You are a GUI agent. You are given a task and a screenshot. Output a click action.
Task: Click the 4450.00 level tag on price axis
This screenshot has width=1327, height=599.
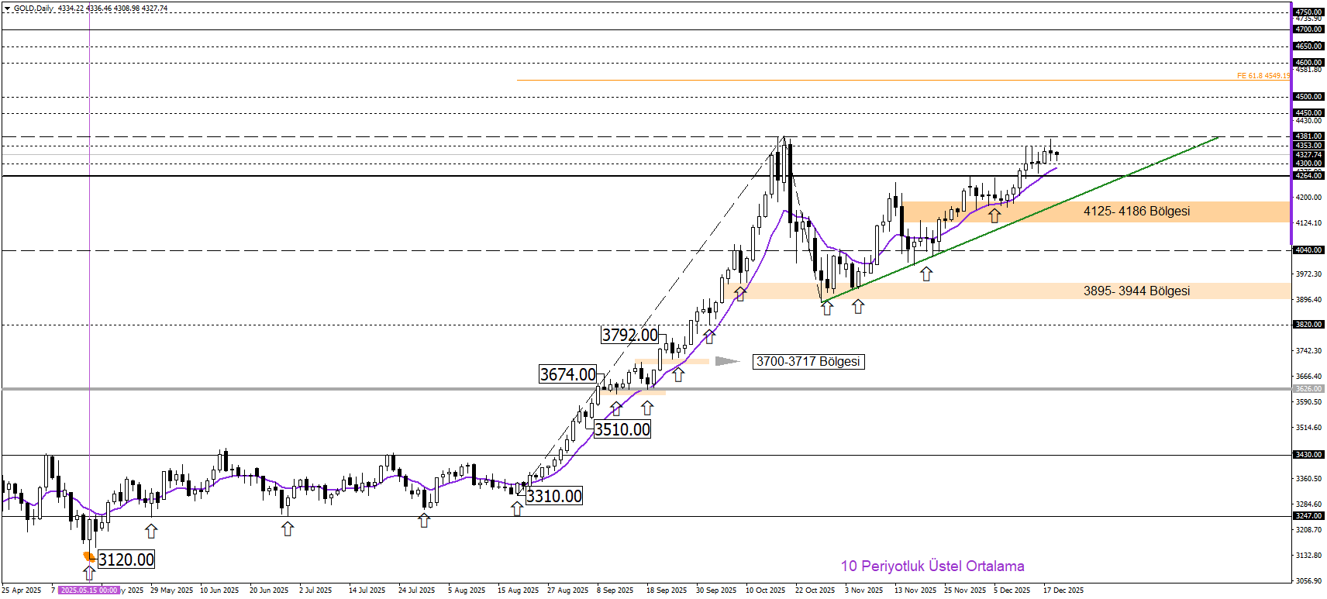point(1308,113)
